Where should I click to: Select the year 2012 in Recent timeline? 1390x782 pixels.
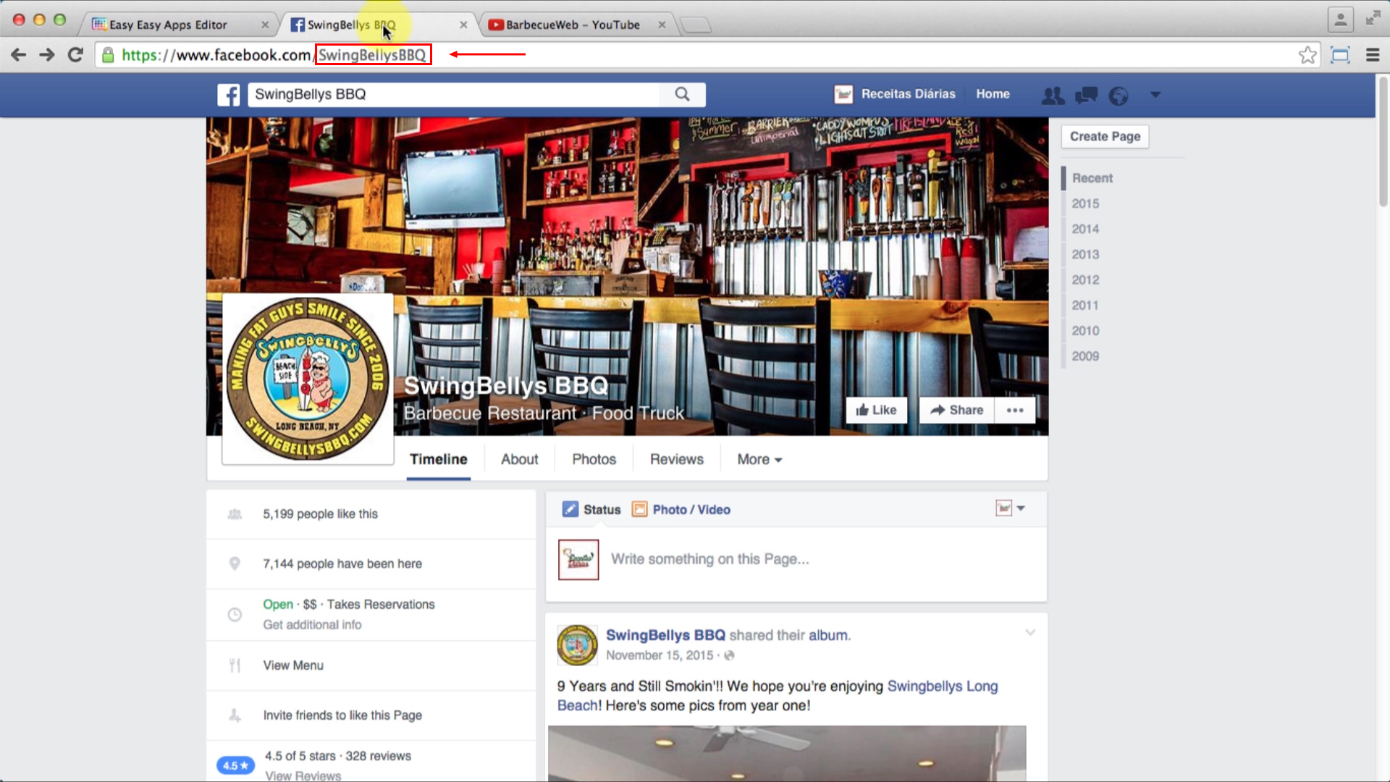pos(1085,279)
